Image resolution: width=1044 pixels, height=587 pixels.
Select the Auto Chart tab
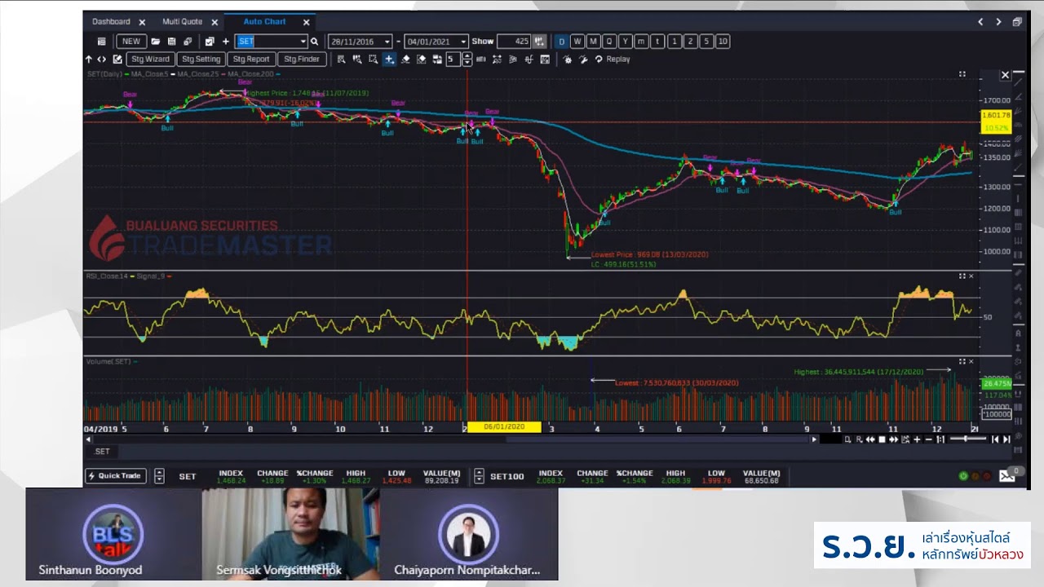click(x=264, y=22)
